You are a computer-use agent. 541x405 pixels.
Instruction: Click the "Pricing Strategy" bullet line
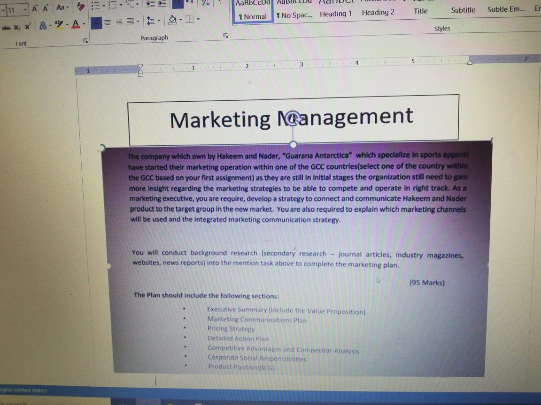[x=231, y=329]
